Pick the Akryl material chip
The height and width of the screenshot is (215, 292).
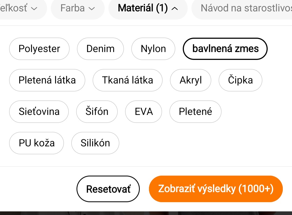[x=191, y=80]
